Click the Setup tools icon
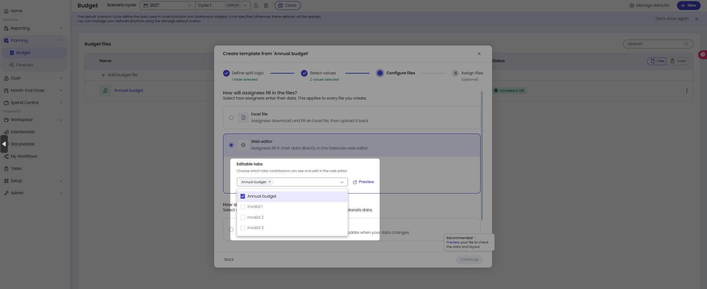Viewport: 707px width, 289px height. click(6, 181)
